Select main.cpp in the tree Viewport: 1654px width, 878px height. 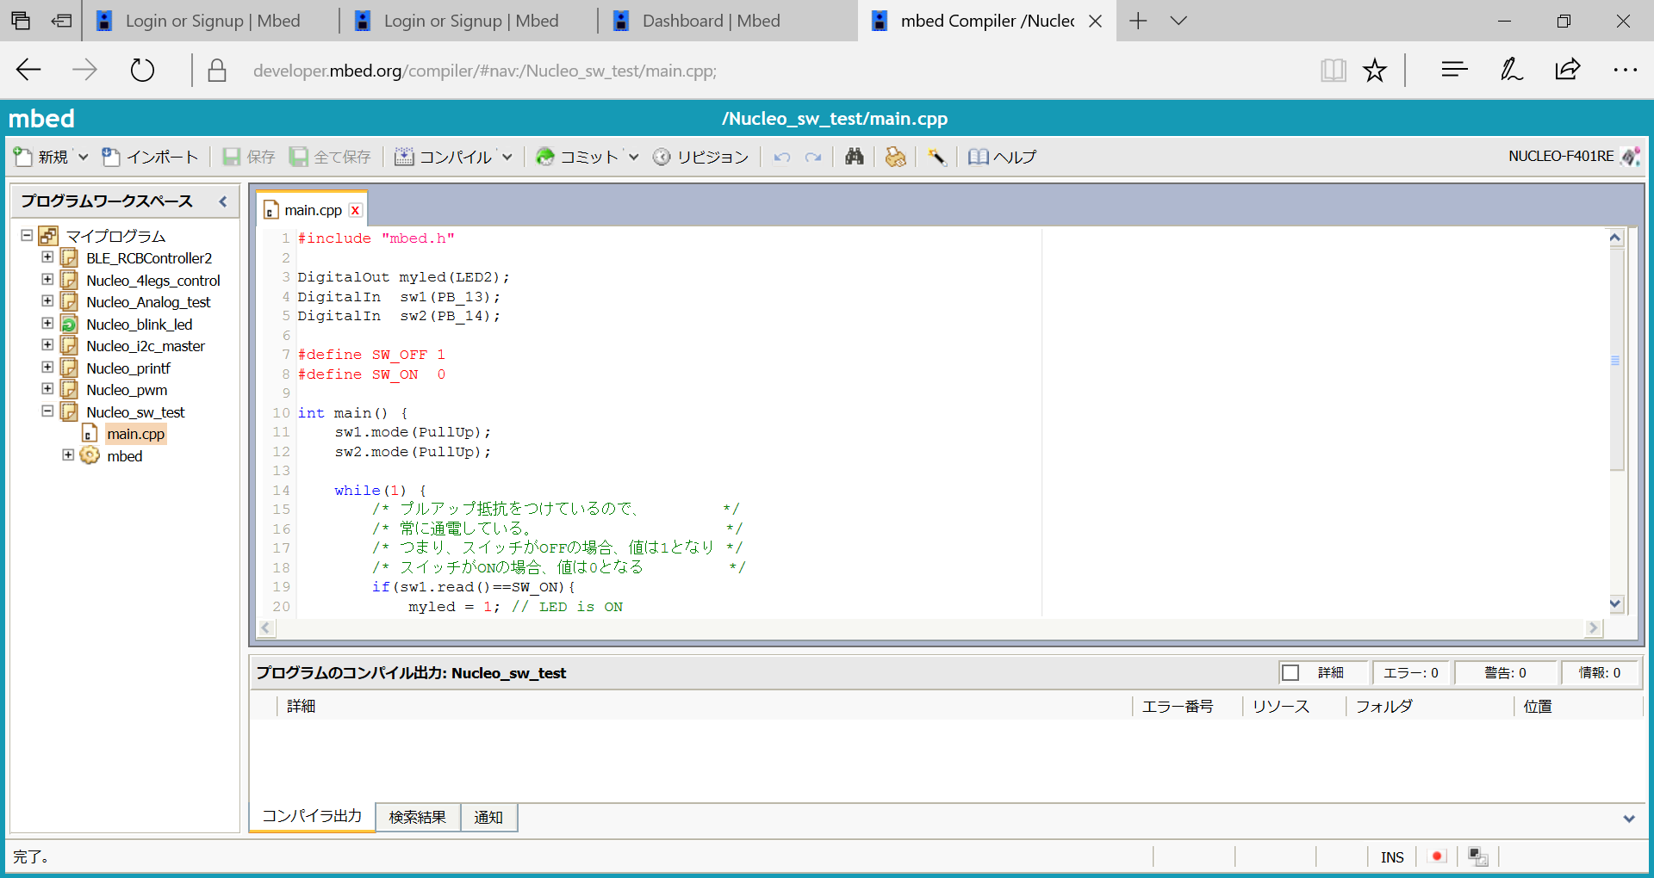tap(135, 434)
